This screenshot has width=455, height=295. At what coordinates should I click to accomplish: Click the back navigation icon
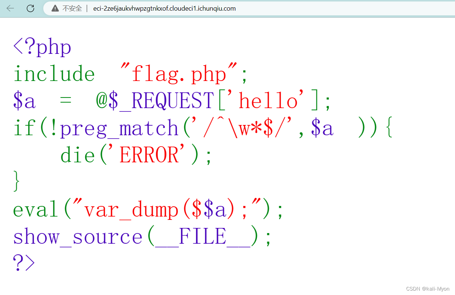click(x=10, y=8)
